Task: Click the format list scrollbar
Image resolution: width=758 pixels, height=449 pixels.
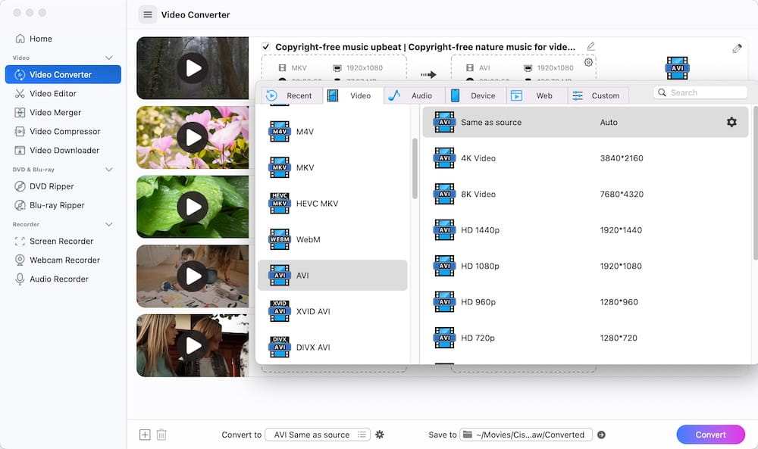Action: 415,169
